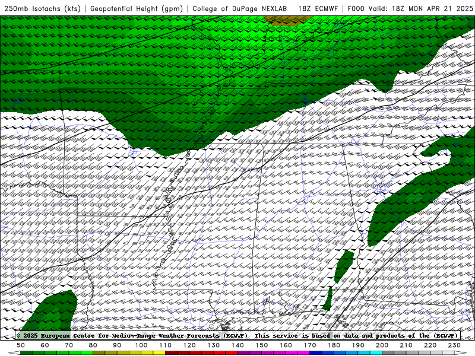The image size is (475, 356).
Task: Click the legend value '50'
Action: [x=21, y=345]
